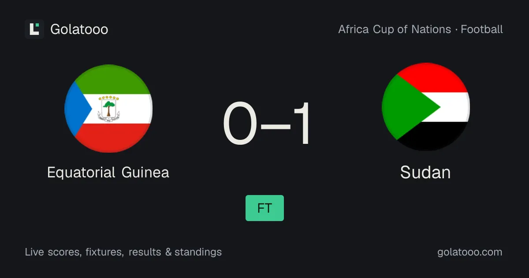Select the Sudan flag
The width and height of the screenshot is (529, 278).
(426, 107)
